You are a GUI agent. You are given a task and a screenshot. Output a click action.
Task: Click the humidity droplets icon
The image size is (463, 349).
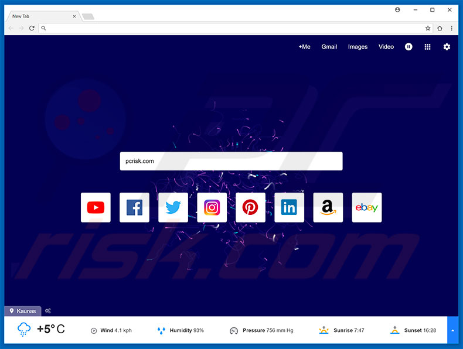click(161, 330)
